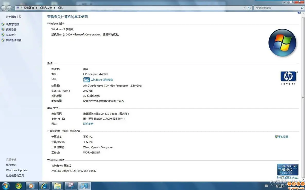Viewport: 305px width, 190px height.
Task: Click the genuine Microsoft software badge
Action: click(x=287, y=170)
